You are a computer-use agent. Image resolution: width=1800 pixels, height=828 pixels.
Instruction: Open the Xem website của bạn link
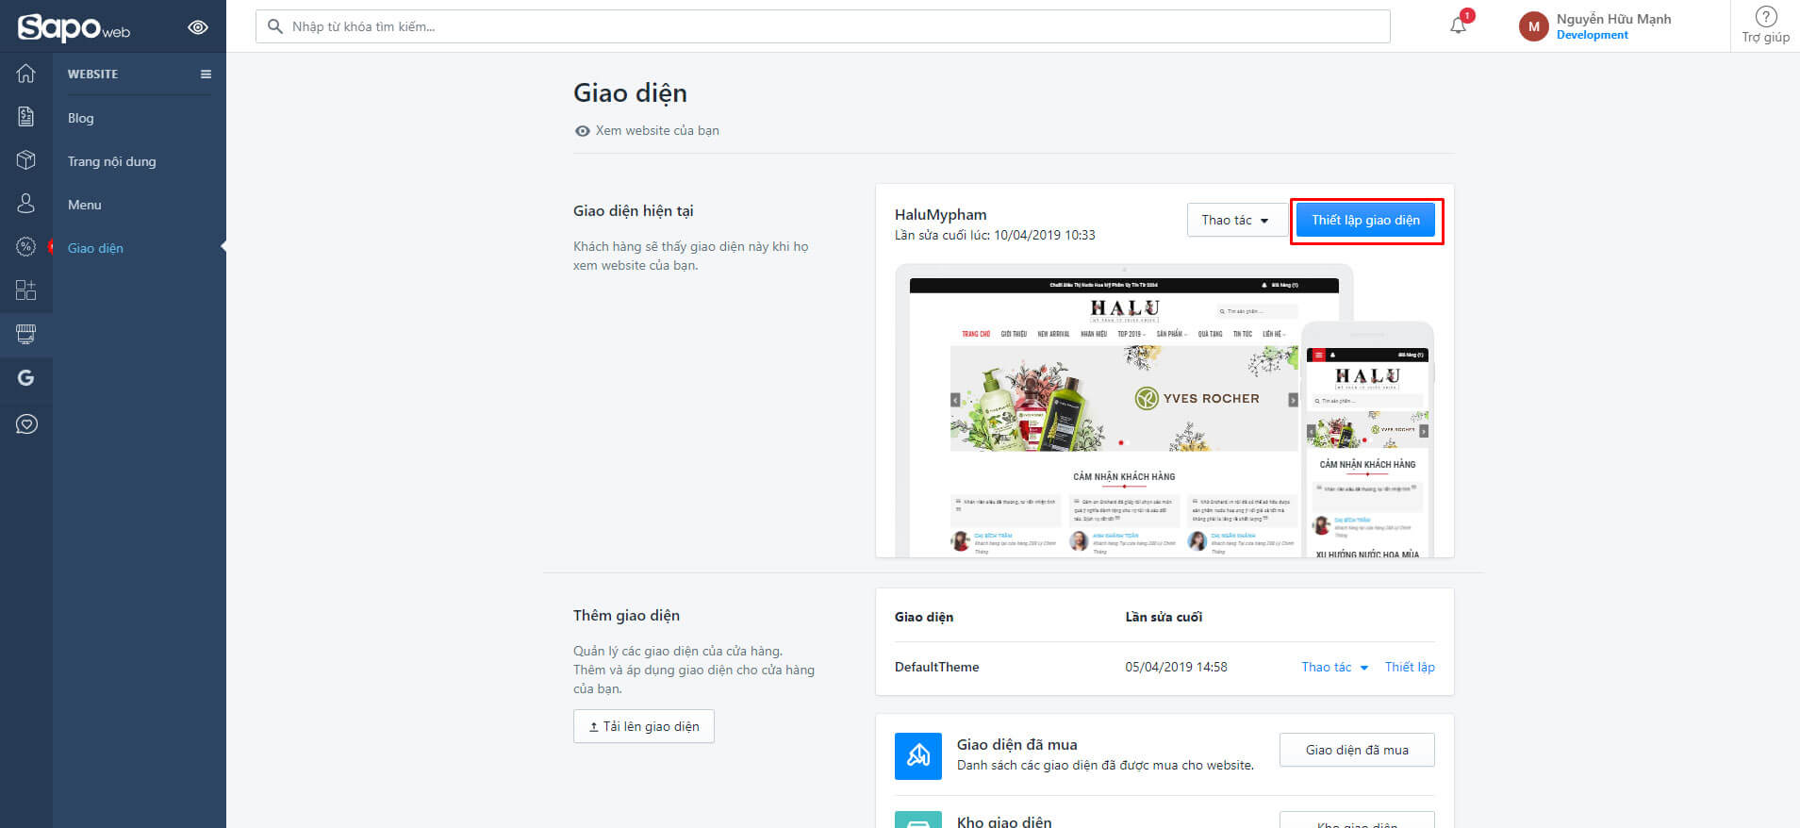[647, 130]
